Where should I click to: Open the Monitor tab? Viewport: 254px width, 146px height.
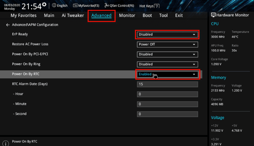tap(127, 15)
